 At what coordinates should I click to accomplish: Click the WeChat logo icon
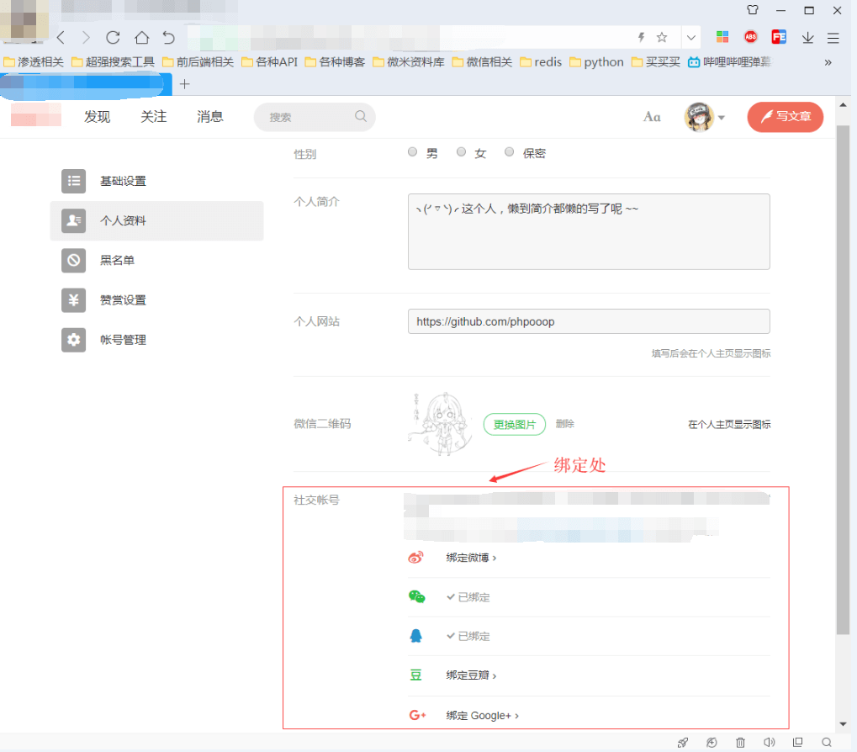pos(416,596)
